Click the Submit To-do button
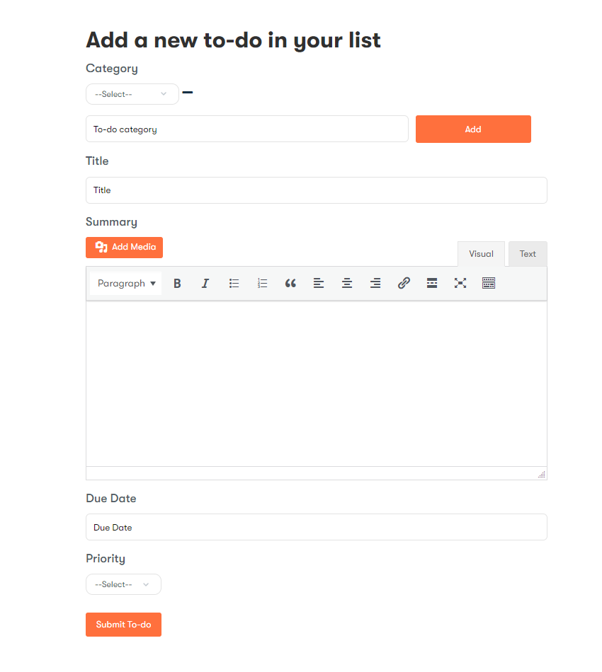 [123, 624]
